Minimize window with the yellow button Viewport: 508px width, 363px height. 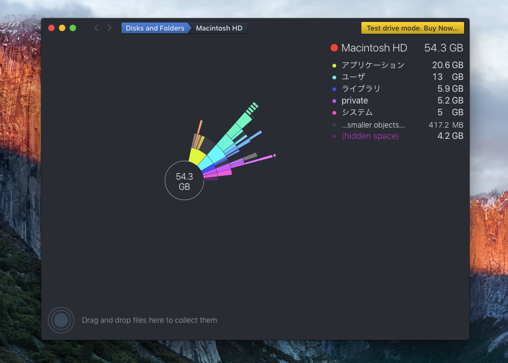coord(62,28)
